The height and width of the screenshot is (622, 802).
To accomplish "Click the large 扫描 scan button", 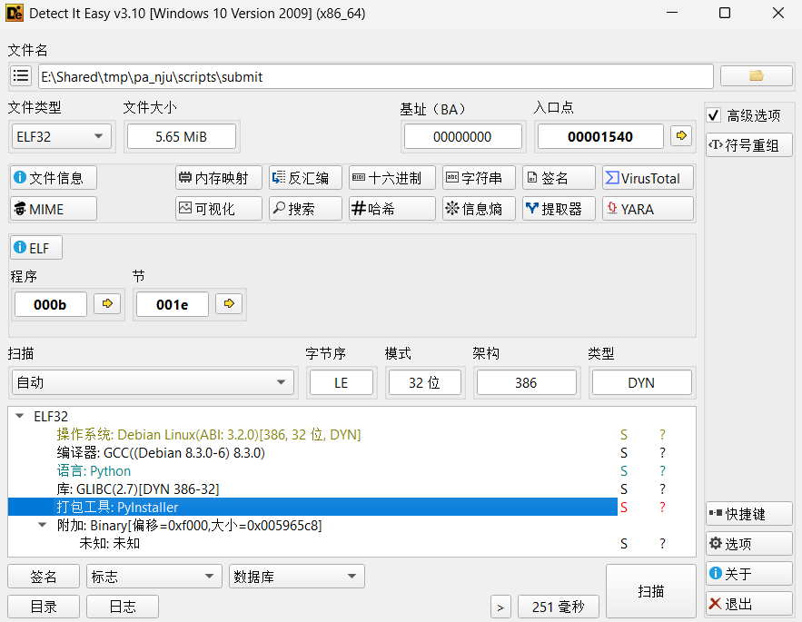I will 650,591.
